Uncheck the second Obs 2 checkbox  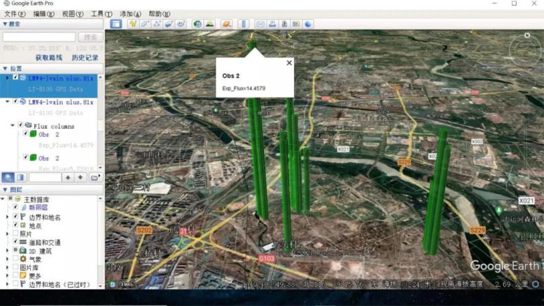coord(26,157)
